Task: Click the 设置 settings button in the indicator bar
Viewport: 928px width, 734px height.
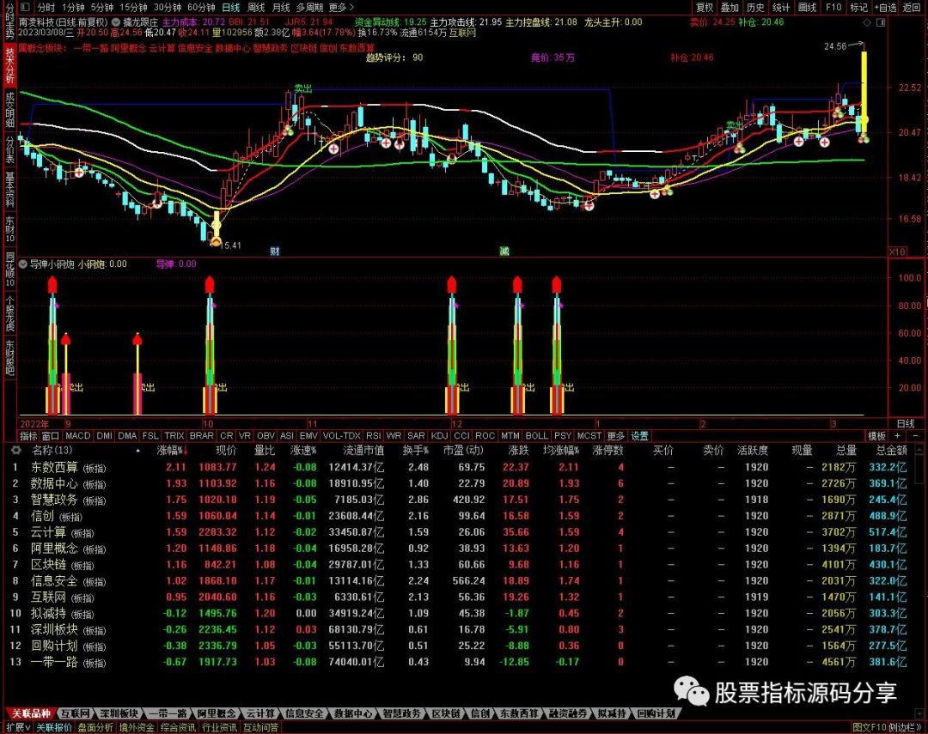Action: point(640,436)
